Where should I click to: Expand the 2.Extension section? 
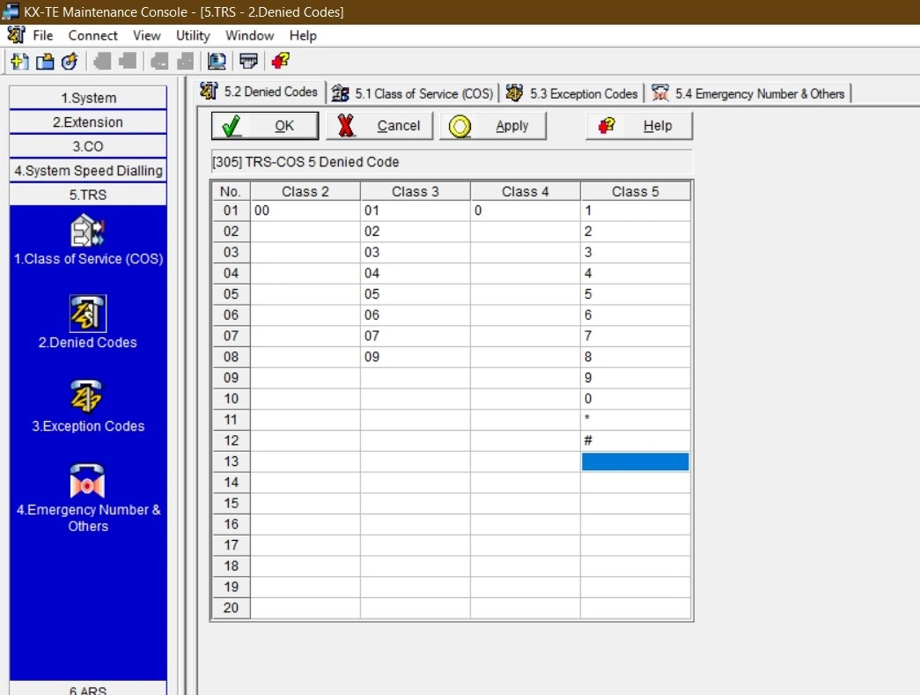88,122
